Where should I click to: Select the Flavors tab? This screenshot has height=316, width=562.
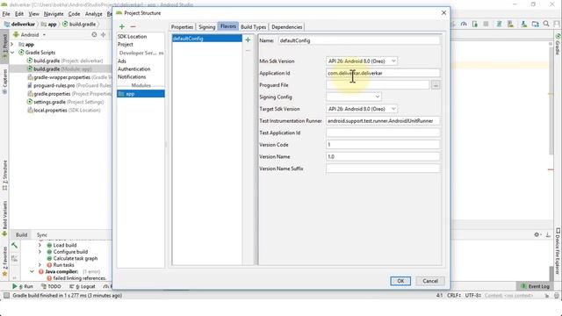click(x=228, y=26)
